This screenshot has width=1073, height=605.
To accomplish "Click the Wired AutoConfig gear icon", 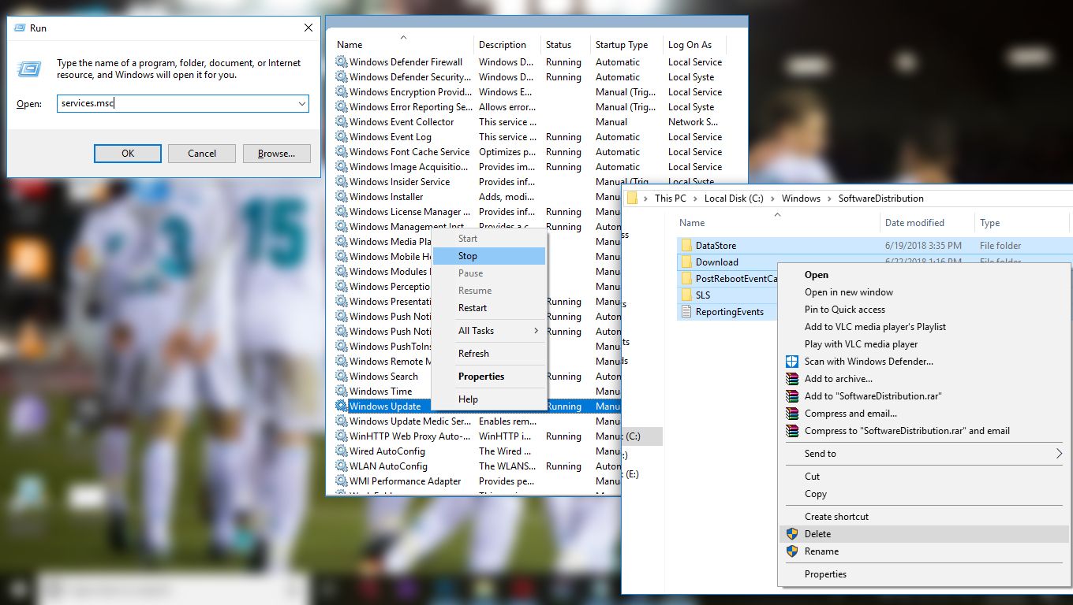I will [341, 451].
